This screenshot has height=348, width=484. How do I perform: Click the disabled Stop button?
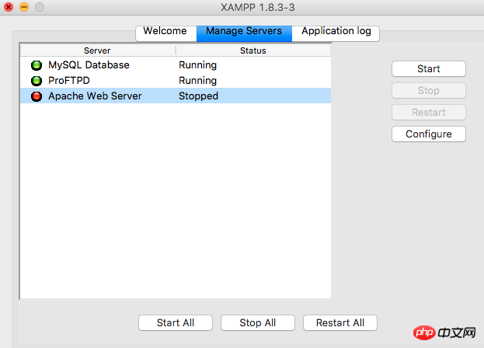(x=429, y=90)
